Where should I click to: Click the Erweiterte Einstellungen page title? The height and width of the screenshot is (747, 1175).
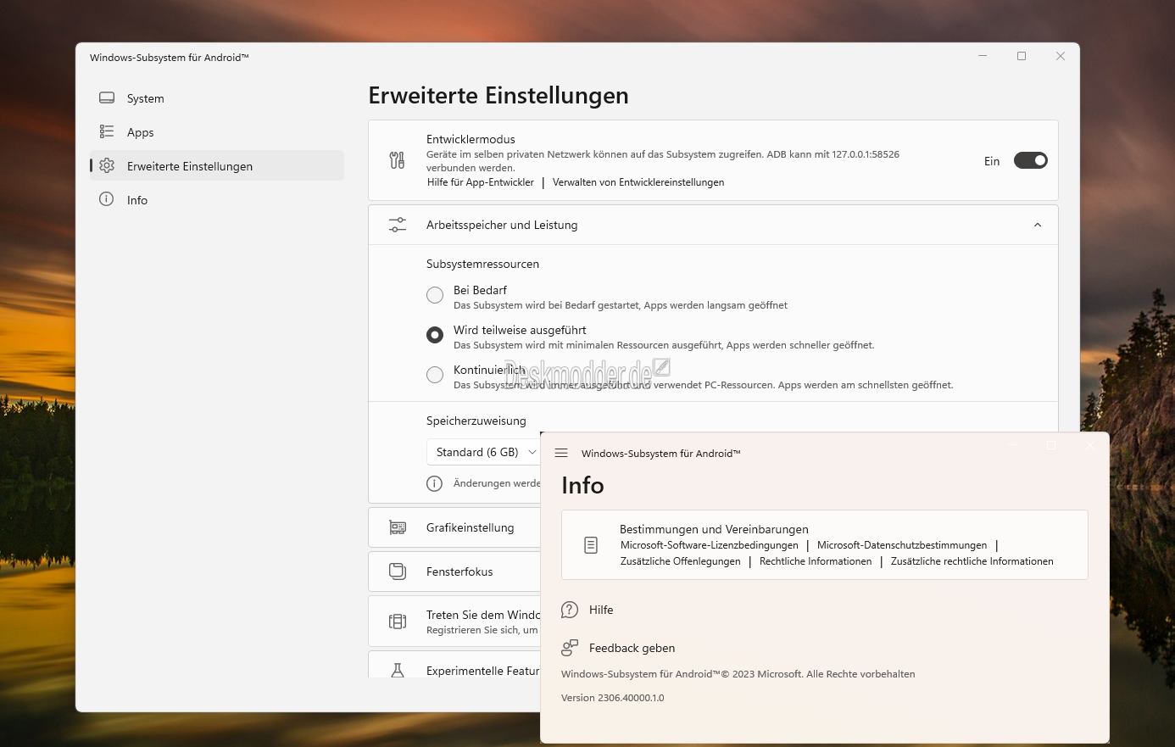pos(498,95)
